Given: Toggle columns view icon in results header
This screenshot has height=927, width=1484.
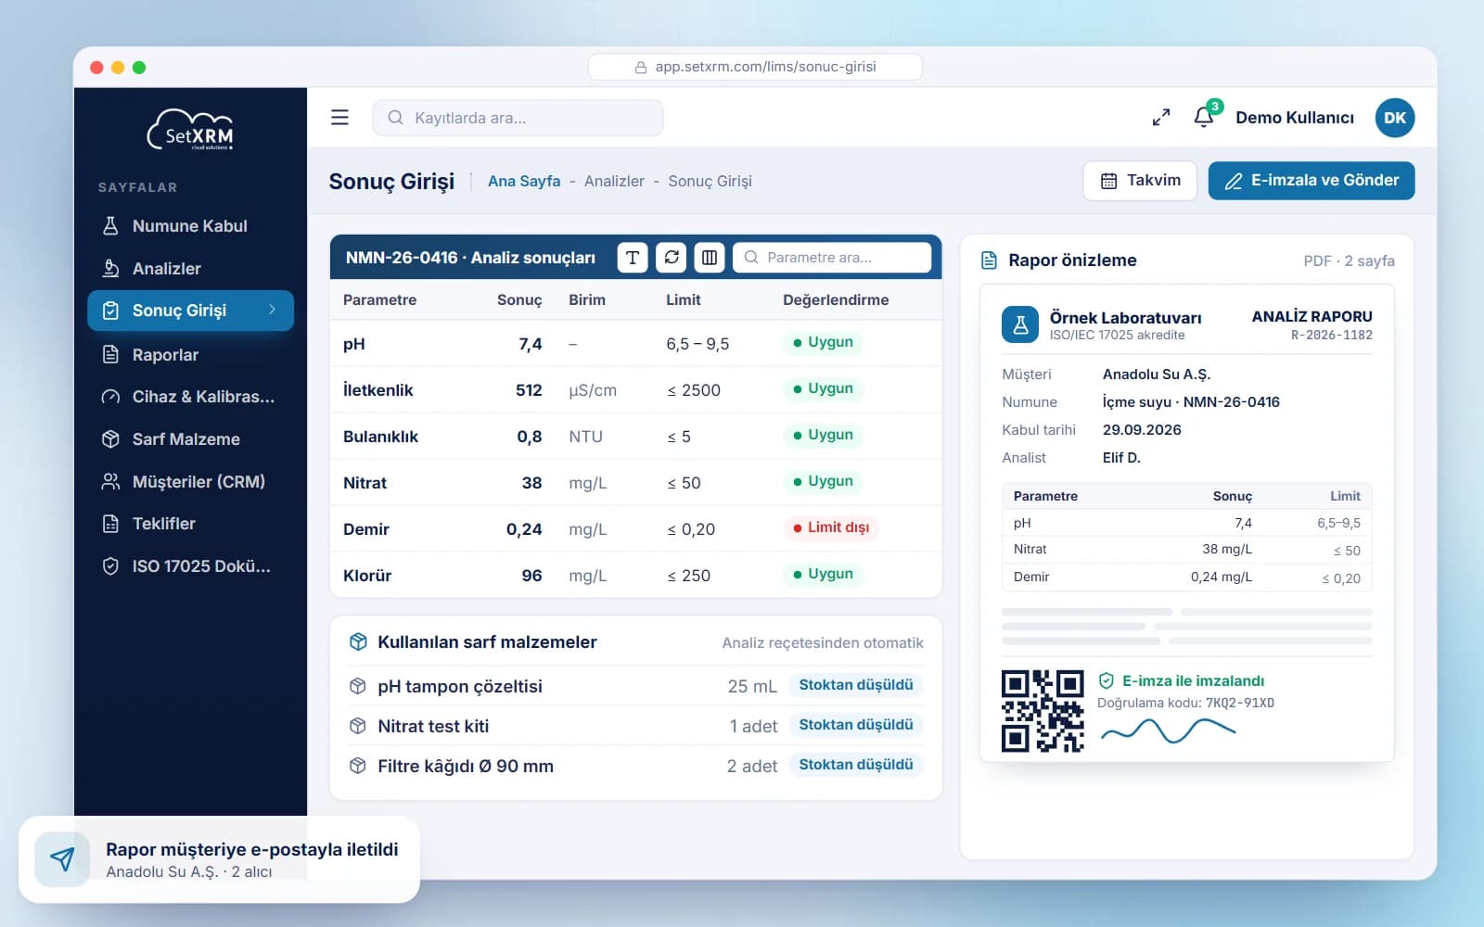Looking at the screenshot, I should (710, 258).
